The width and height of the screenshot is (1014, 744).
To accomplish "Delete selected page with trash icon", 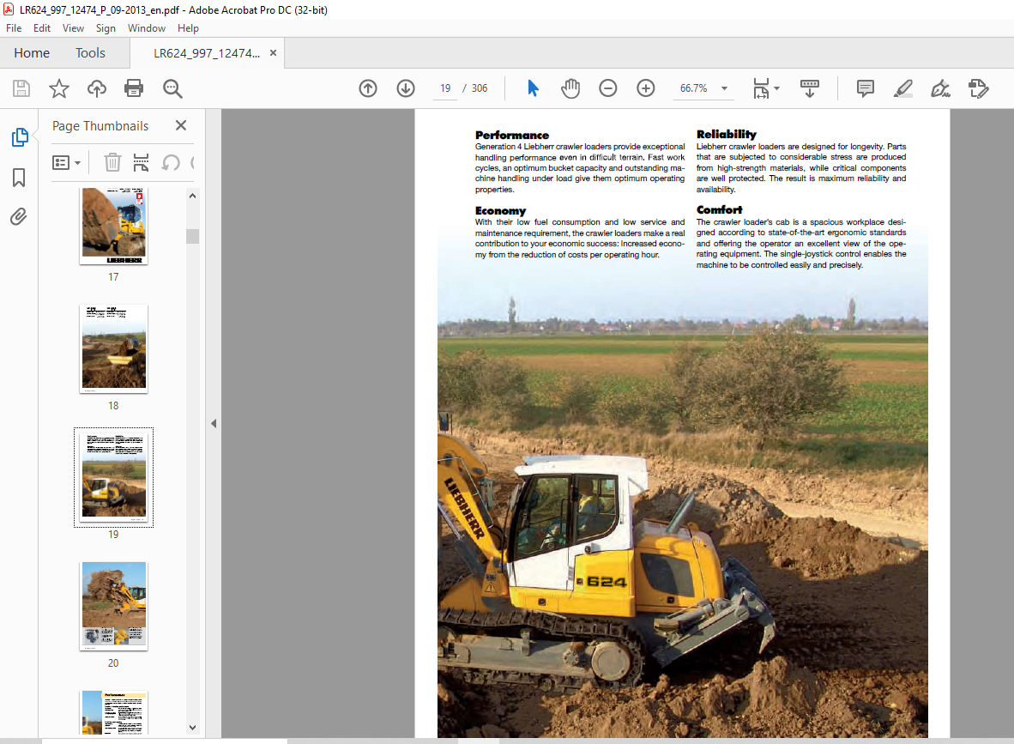I will coord(112,162).
